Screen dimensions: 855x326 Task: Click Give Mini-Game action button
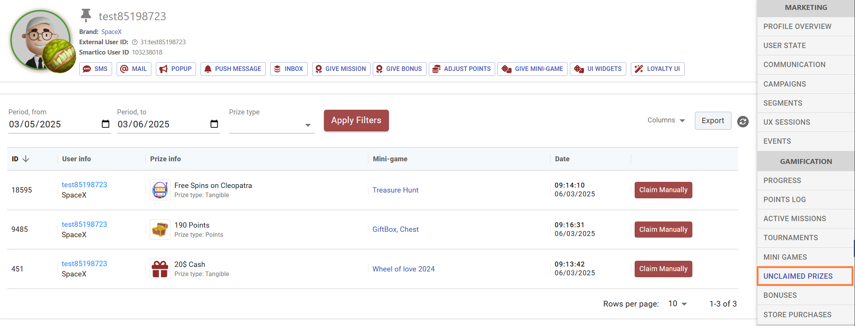(x=532, y=69)
